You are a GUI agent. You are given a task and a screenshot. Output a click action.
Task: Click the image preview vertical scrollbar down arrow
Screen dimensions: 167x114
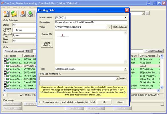(126, 62)
